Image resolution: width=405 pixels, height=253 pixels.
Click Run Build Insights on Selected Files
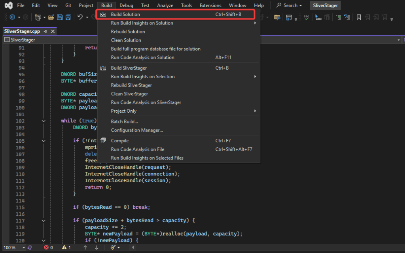tap(179, 158)
